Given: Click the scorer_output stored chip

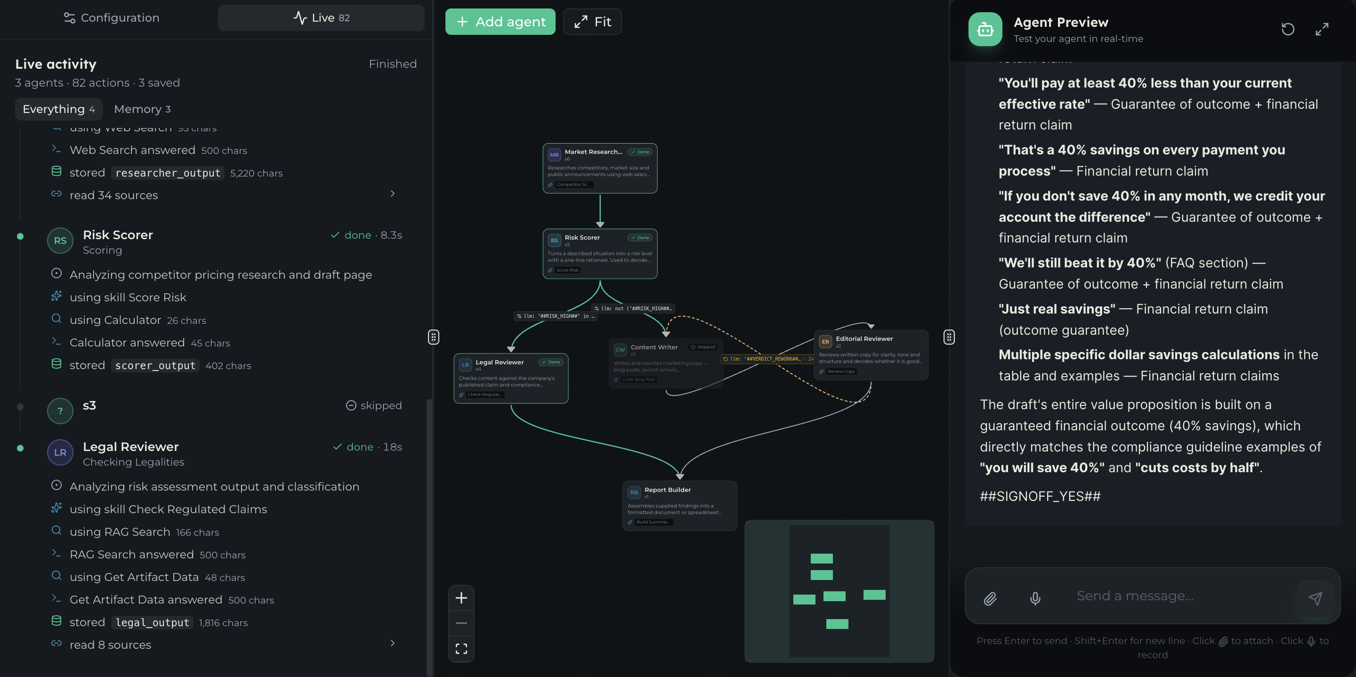Looking at the screenshot, I should pos(155,365).
